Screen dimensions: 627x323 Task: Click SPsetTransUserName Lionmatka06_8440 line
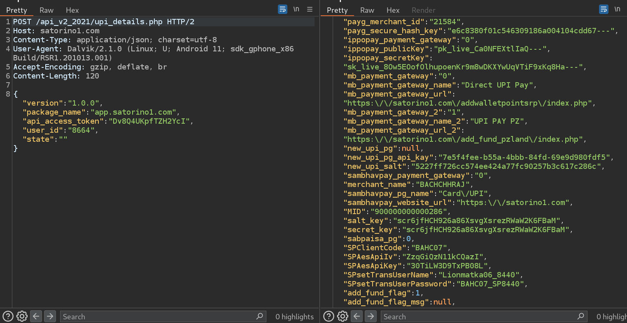click(434, 275)
